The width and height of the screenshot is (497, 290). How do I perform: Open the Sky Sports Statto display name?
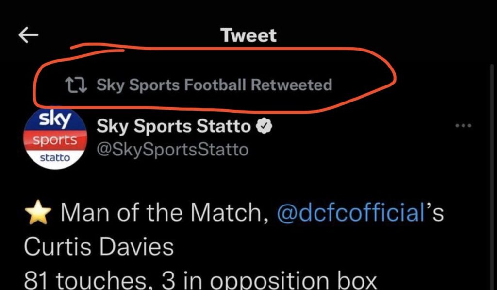(174, 126)
